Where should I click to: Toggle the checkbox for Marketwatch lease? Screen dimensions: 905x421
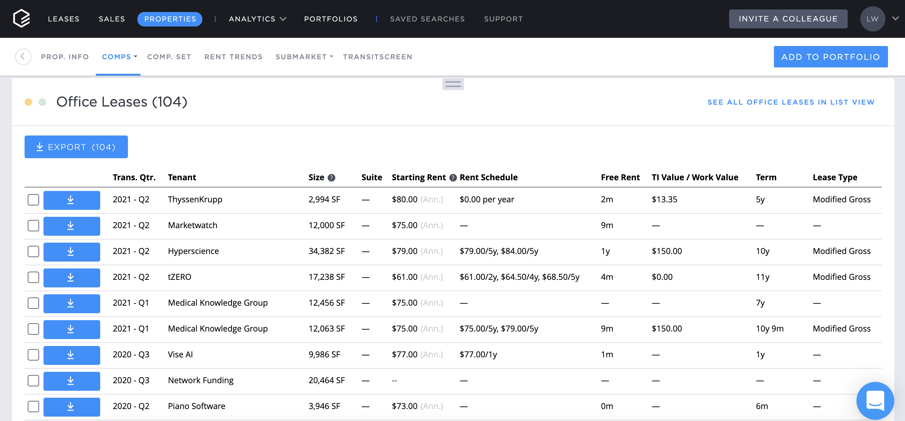point(33,225)
